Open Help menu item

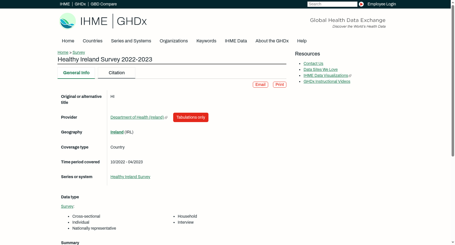coord(302,41)
